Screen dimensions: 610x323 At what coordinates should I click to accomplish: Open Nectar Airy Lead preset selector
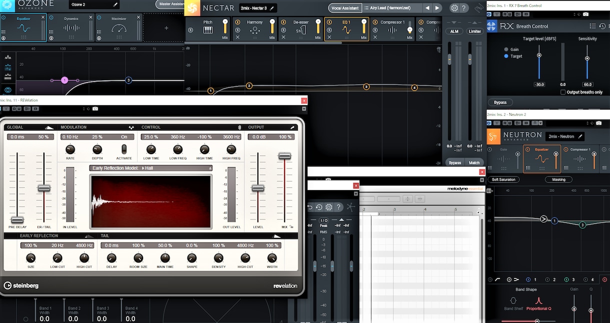coord(392,8)
